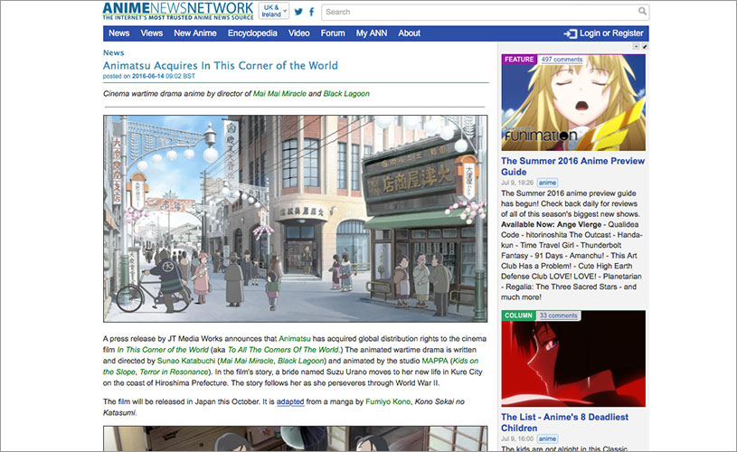
Task: Open the UK & Ireland region dropdown
Action: coord(274,12)
